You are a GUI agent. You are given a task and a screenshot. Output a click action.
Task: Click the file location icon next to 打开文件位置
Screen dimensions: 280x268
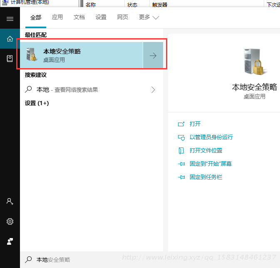(x=181, y=151)
